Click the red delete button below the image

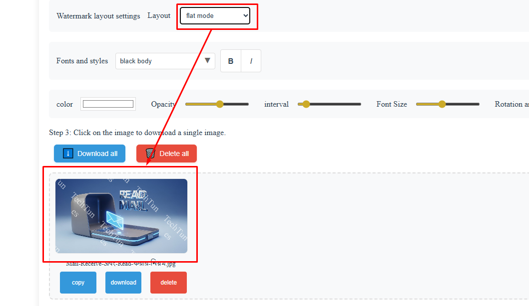pos(169,283)
